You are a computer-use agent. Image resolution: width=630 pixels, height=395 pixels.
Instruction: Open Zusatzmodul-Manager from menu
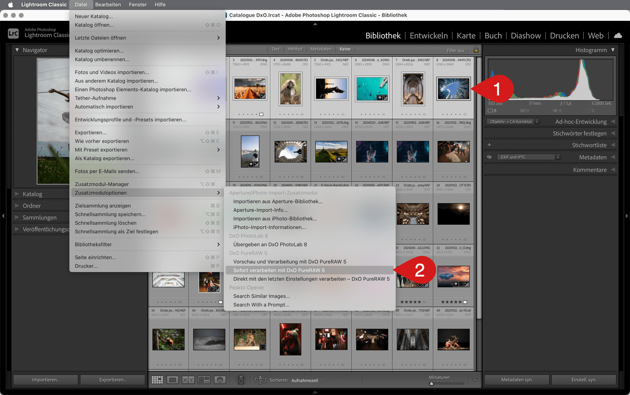pyautogui.click(x=147, y=184)
